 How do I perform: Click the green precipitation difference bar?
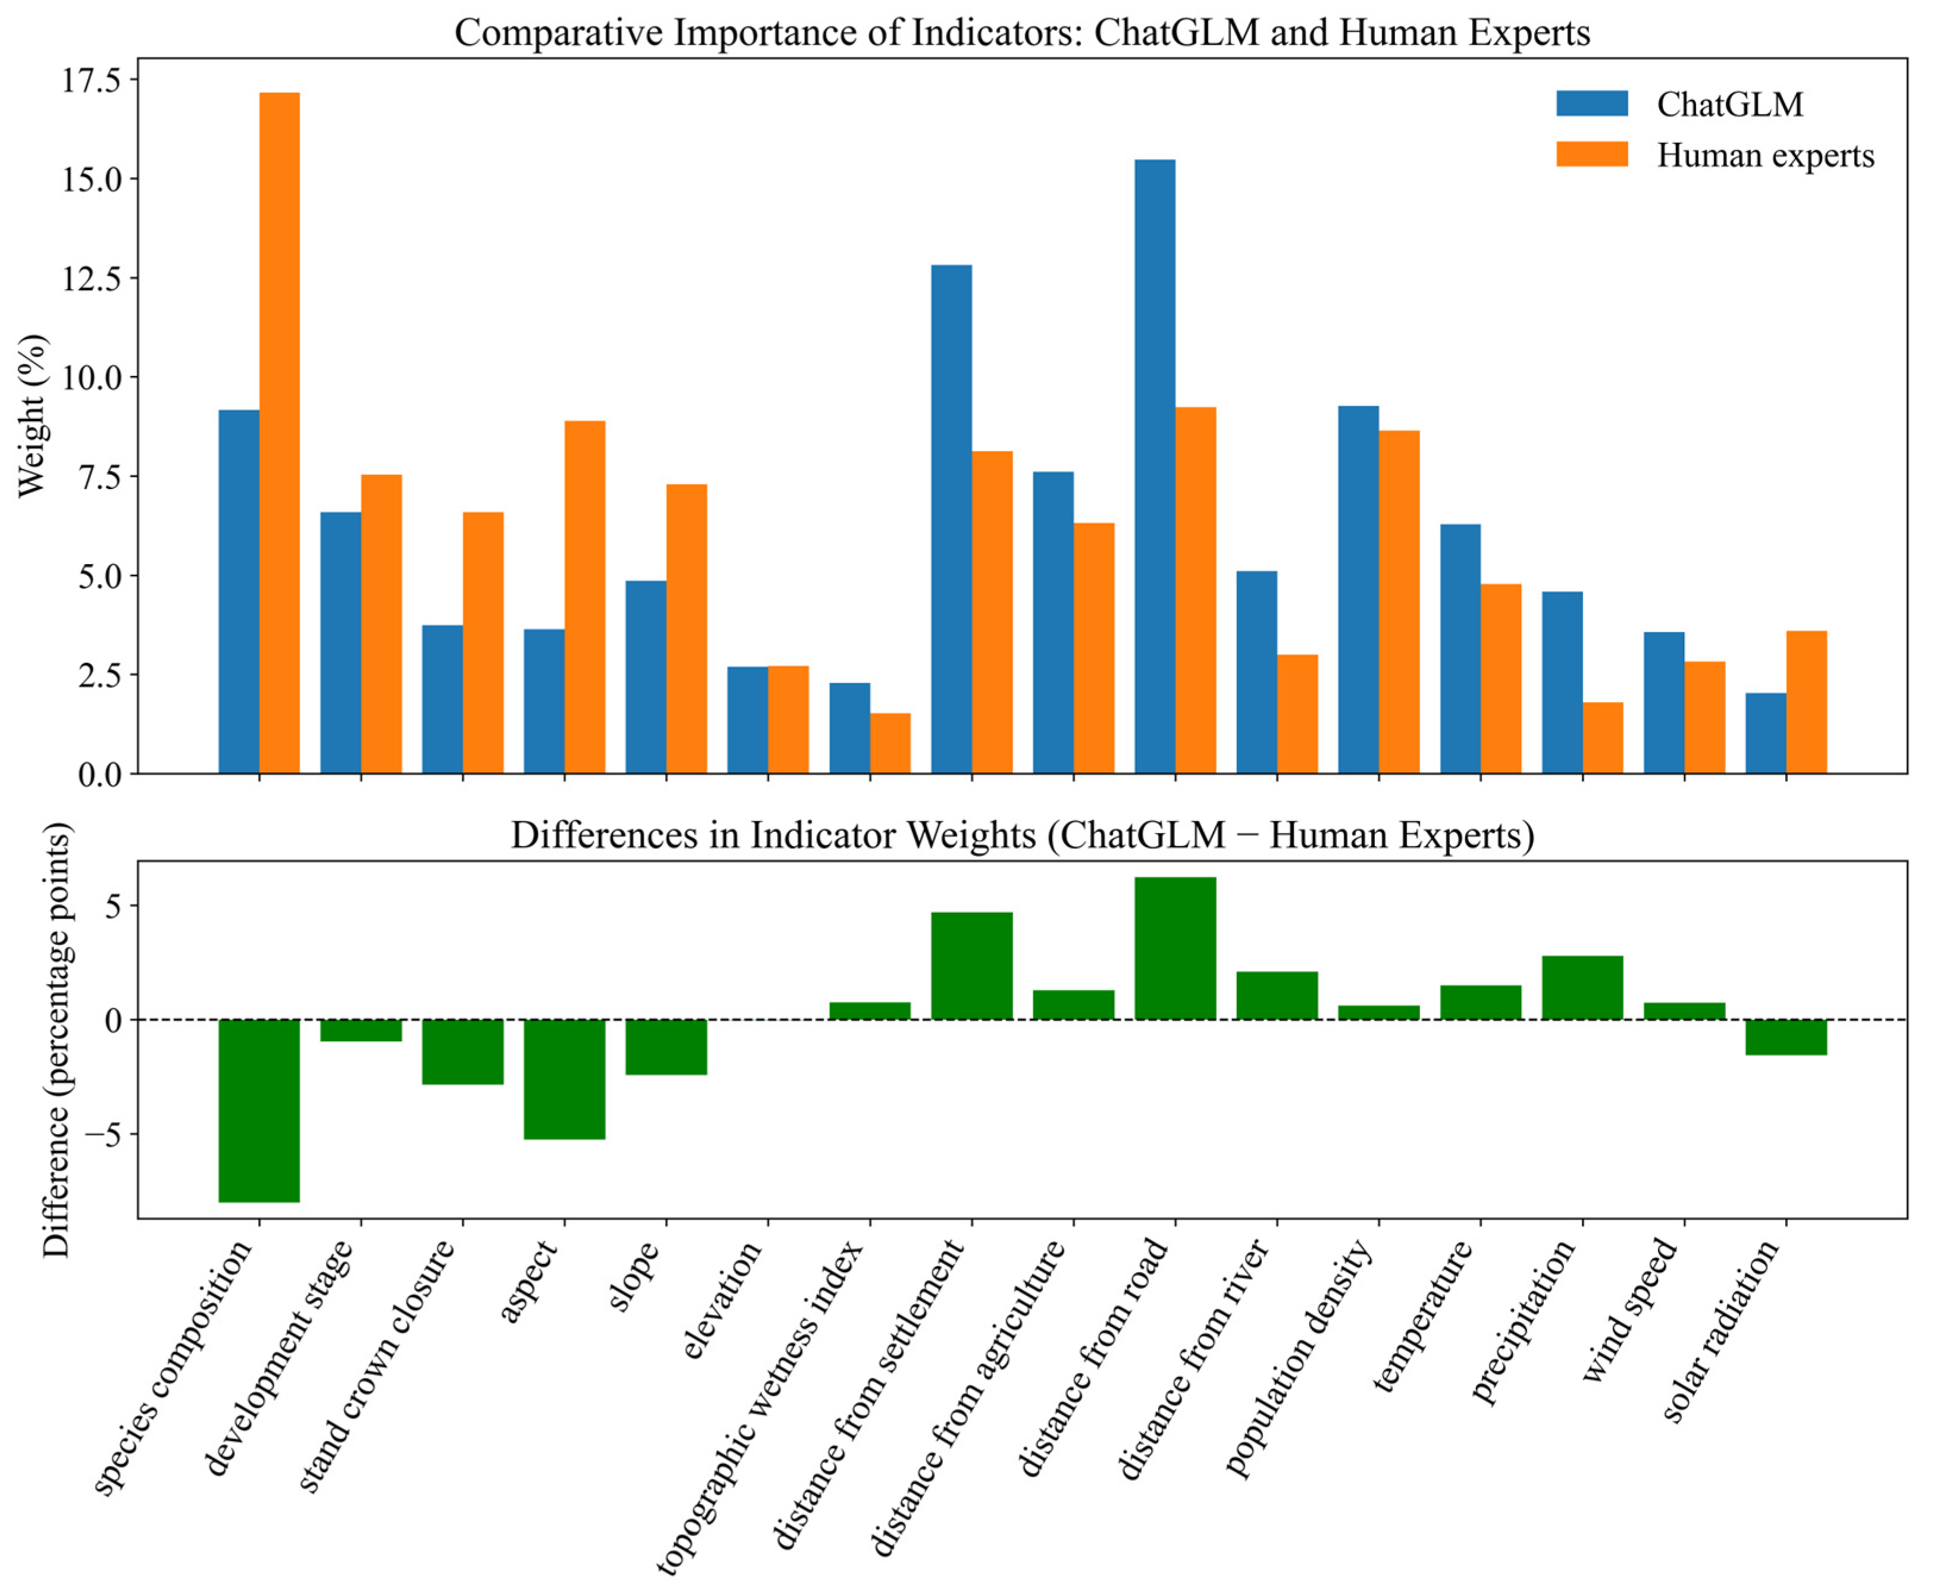[1582, 987]
